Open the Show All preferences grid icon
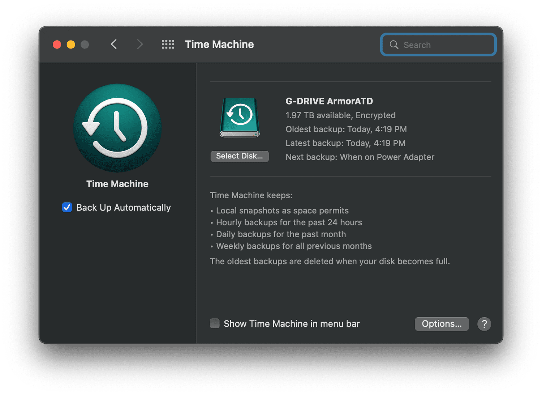The image size is (542, 395). tap(168, 44)
